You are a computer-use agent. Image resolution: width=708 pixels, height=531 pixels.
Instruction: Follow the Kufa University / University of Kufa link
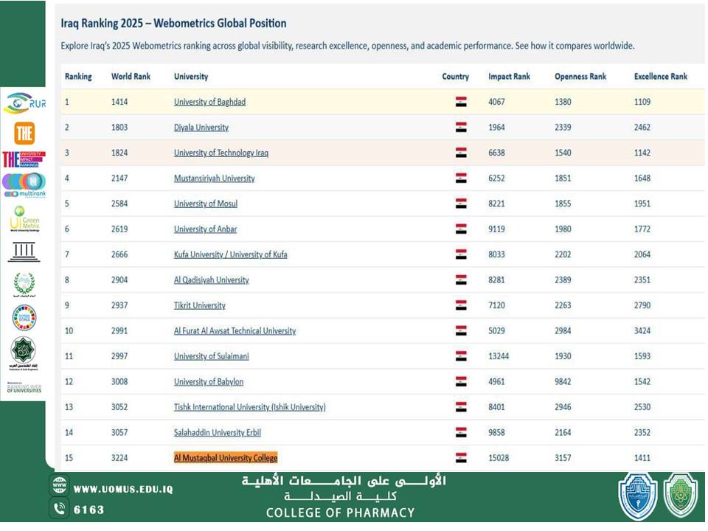tap(231, 254)
